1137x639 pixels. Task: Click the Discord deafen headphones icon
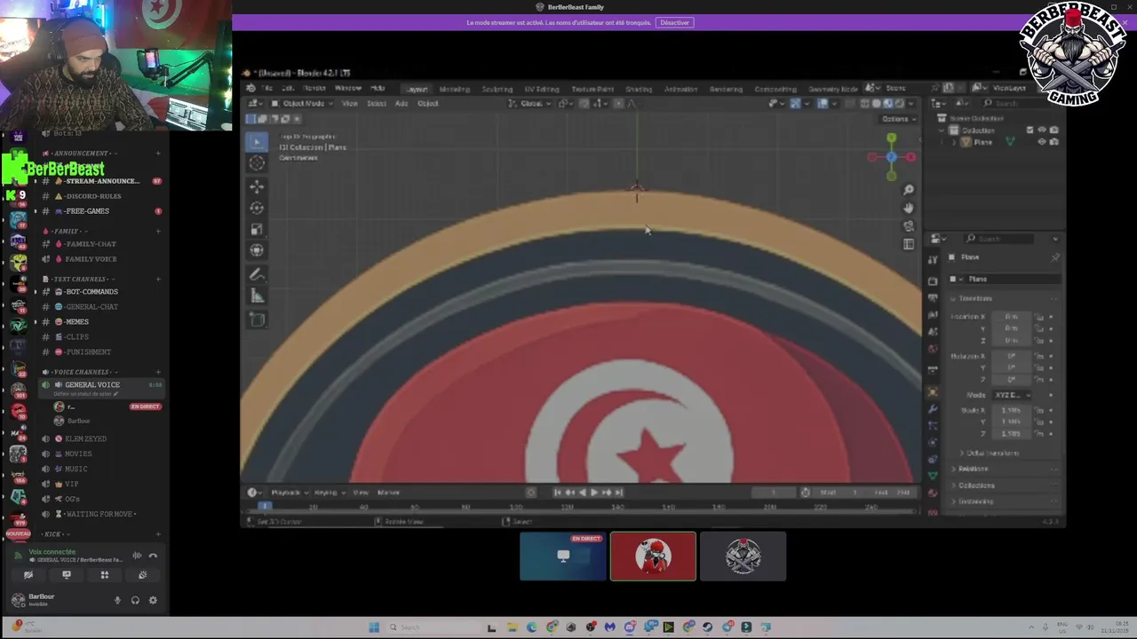coord(135,600)
